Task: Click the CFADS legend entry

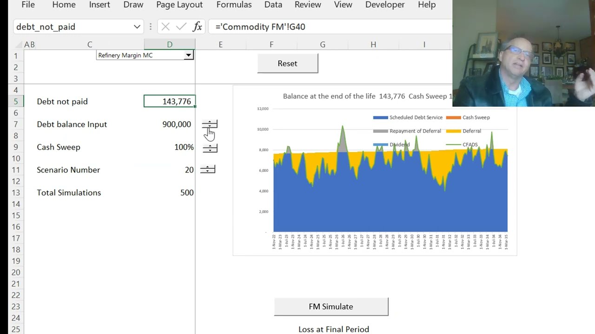Action: (x=462, y=145)
